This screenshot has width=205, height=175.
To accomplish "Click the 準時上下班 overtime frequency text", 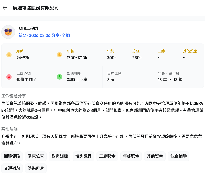I will point(77,80).
